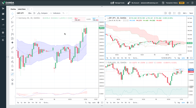Open the three-dot more menu
The height and width of the screenshot is (108, 196).
point(188,3)
